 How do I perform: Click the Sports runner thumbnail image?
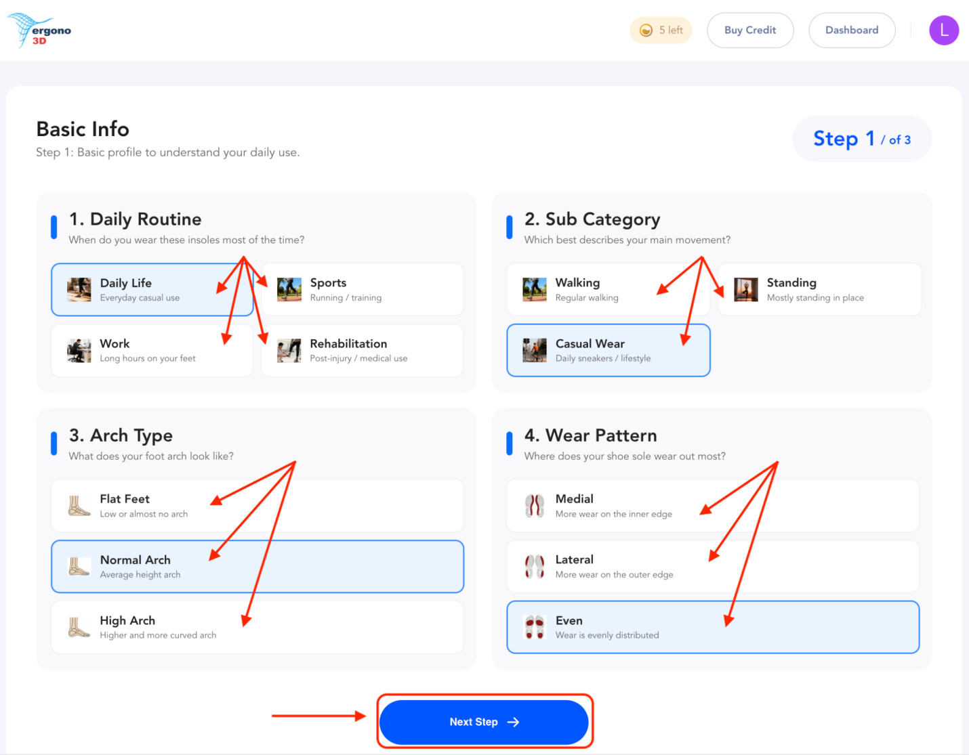[x=289, y=290]
